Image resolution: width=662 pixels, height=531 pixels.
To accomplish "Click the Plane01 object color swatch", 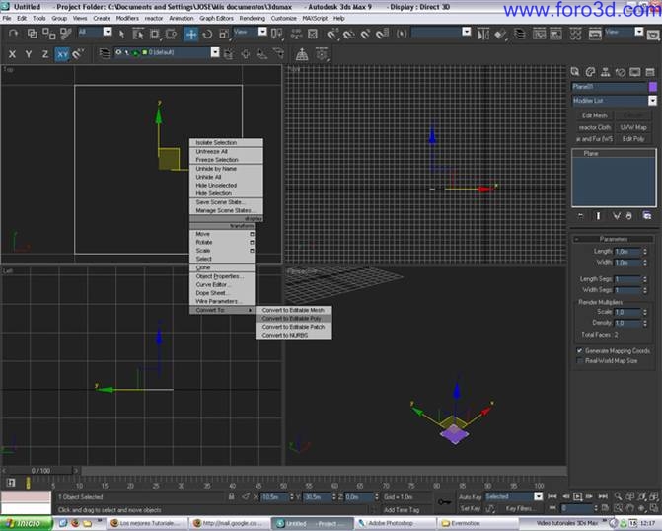I will (x=653, y=87).
